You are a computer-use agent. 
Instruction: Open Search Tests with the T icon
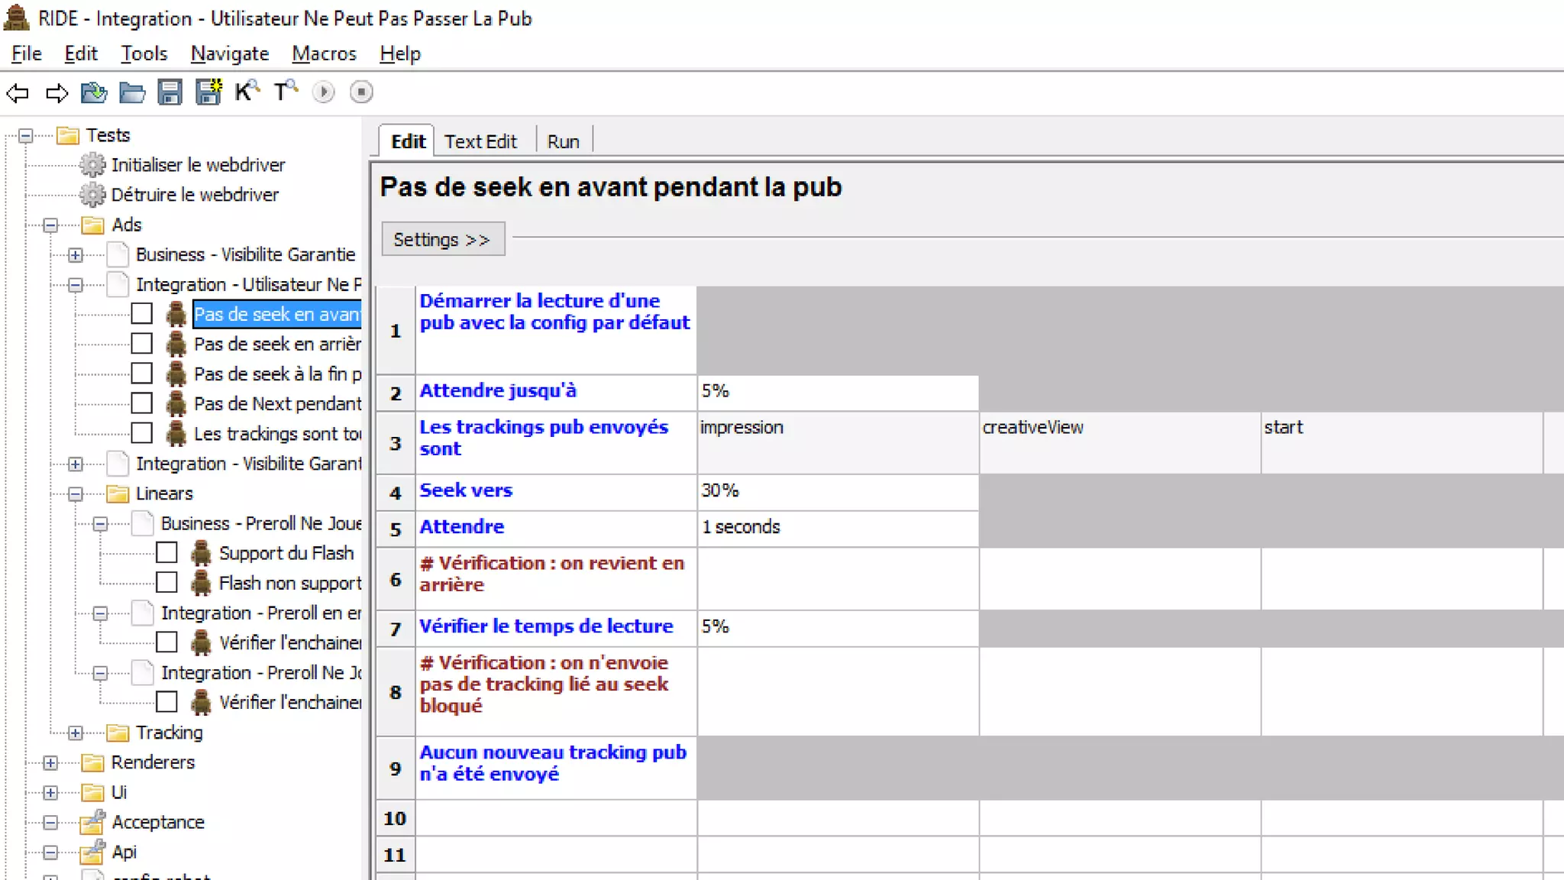coord(286,92)
